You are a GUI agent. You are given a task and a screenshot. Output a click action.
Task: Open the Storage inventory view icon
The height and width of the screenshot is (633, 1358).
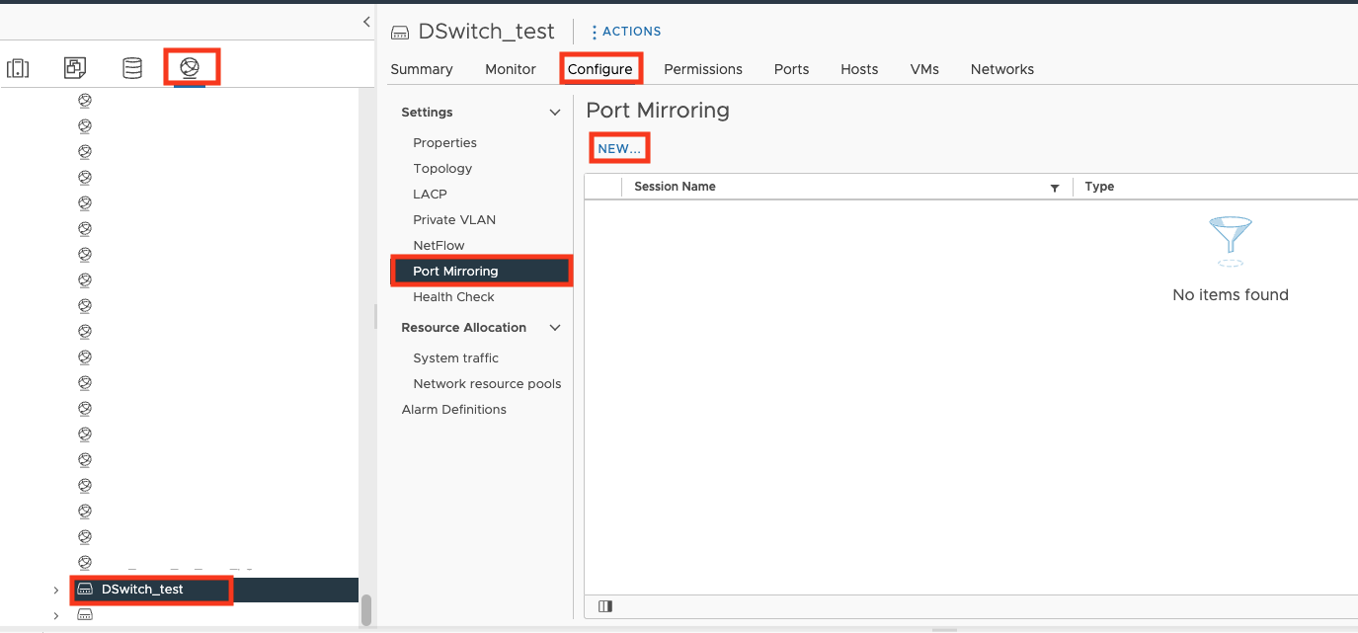pyautogui.click(x=131, y=68)
